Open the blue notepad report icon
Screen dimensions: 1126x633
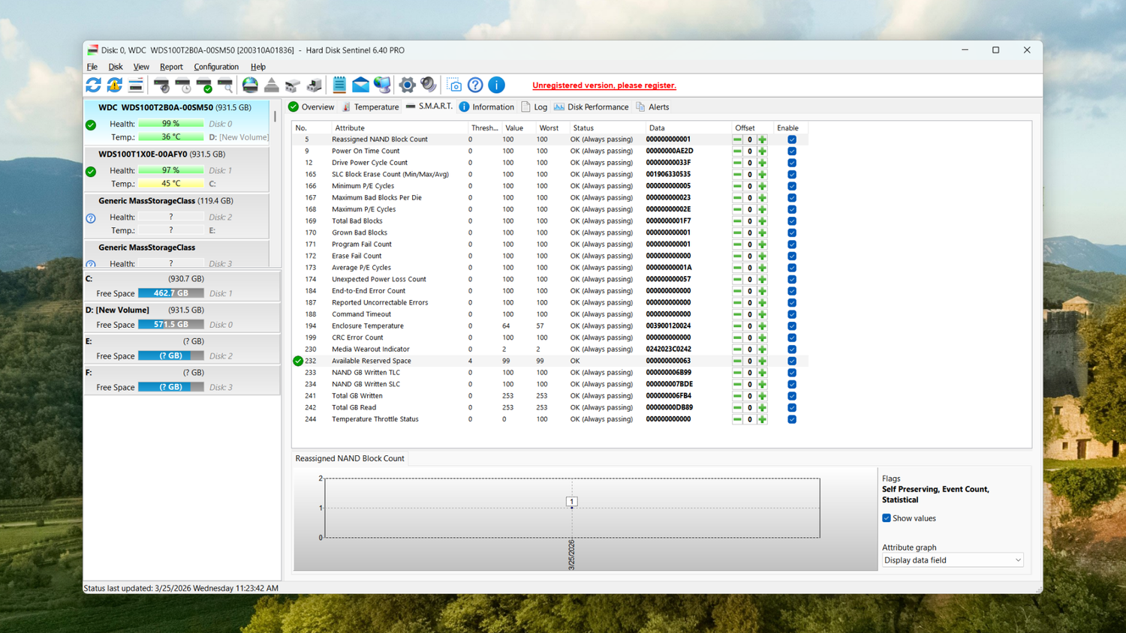tap(339, 85)
